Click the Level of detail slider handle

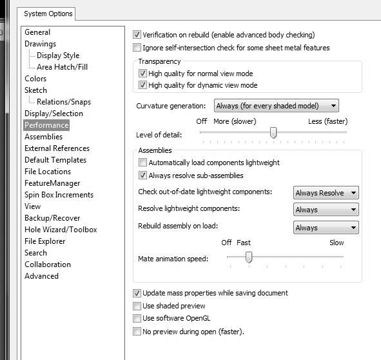[x=273, y=132]
